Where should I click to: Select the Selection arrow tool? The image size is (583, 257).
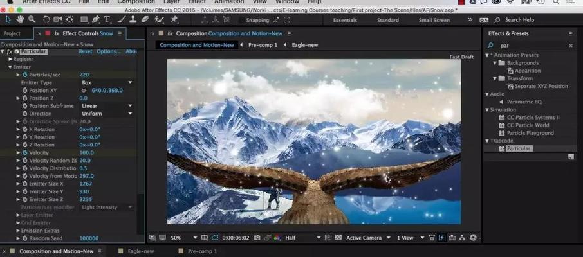click(x=8, y=19)
